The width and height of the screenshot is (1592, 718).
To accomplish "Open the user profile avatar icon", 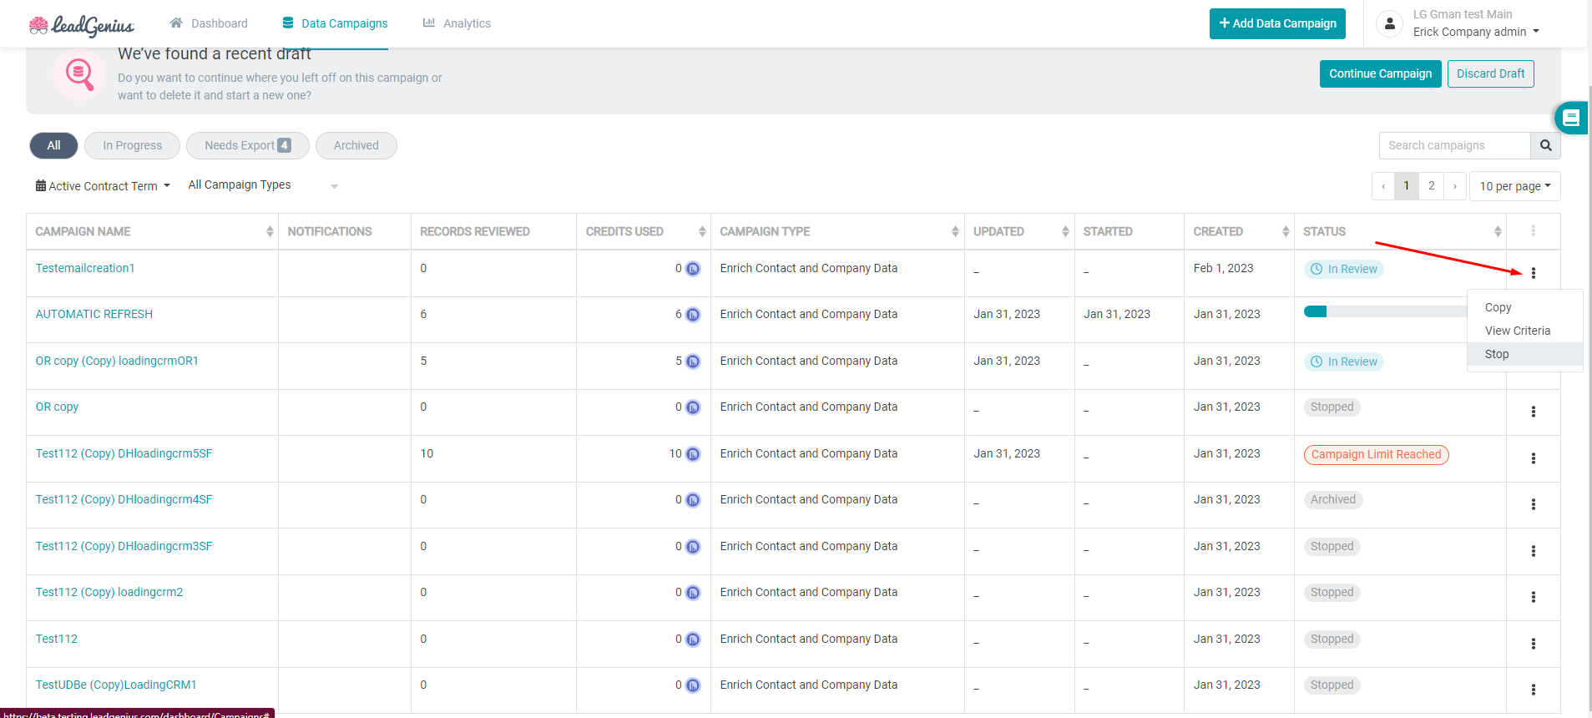I will pos(1389,24).
